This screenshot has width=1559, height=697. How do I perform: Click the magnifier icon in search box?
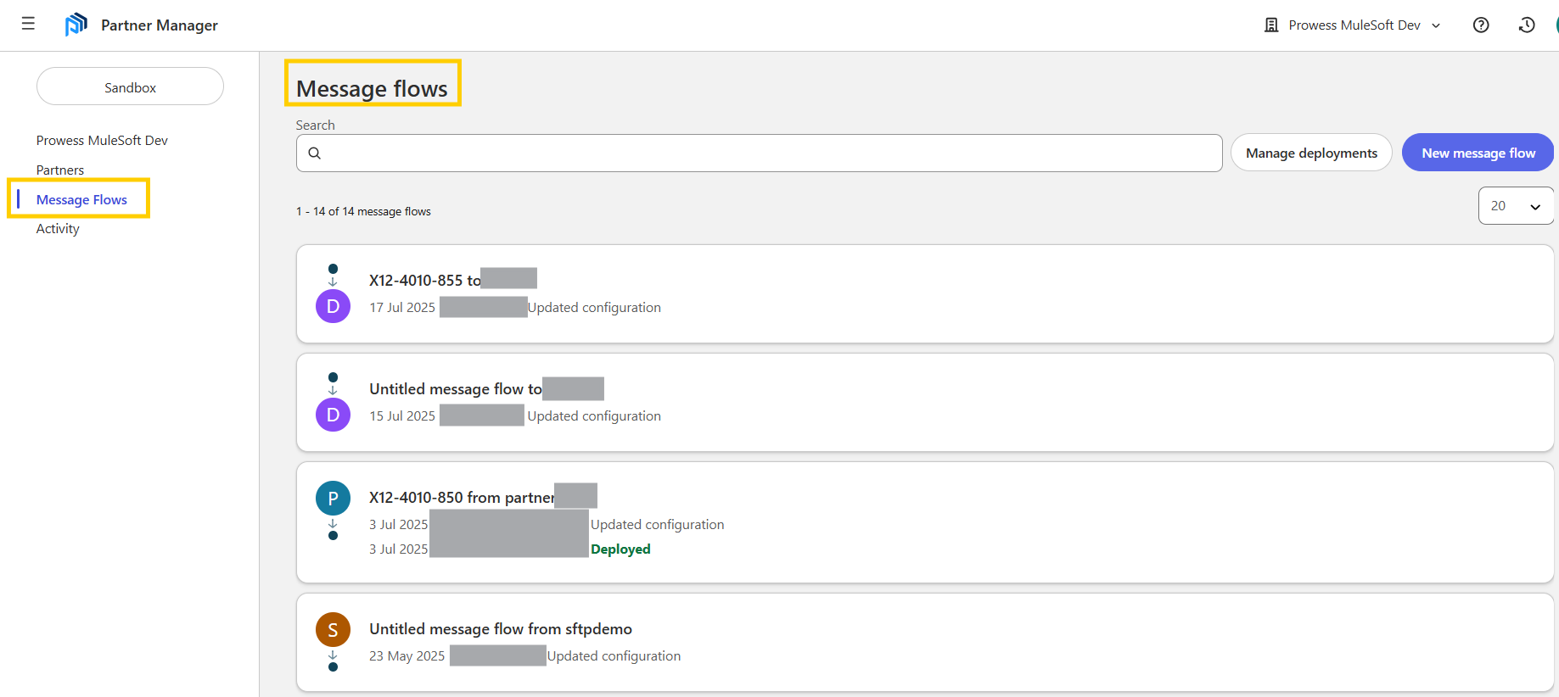pyautogui.click(x=315, y=153)
